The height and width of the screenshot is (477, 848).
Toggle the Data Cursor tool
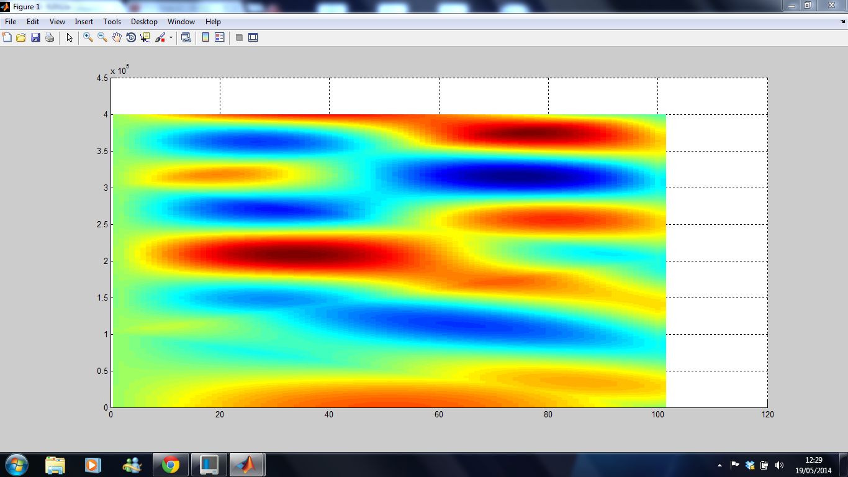145,38
